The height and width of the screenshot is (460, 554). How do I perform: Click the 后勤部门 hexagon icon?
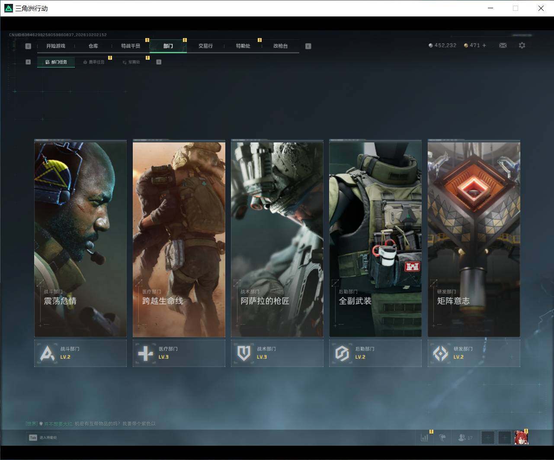click(342, 354)
